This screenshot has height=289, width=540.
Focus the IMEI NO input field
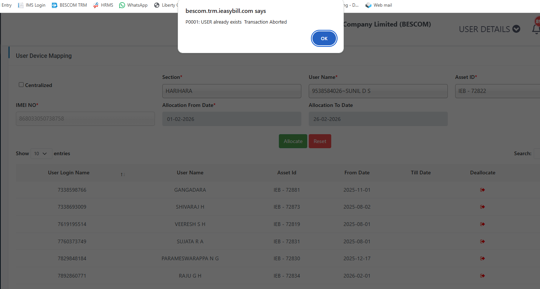coord(85,119)
